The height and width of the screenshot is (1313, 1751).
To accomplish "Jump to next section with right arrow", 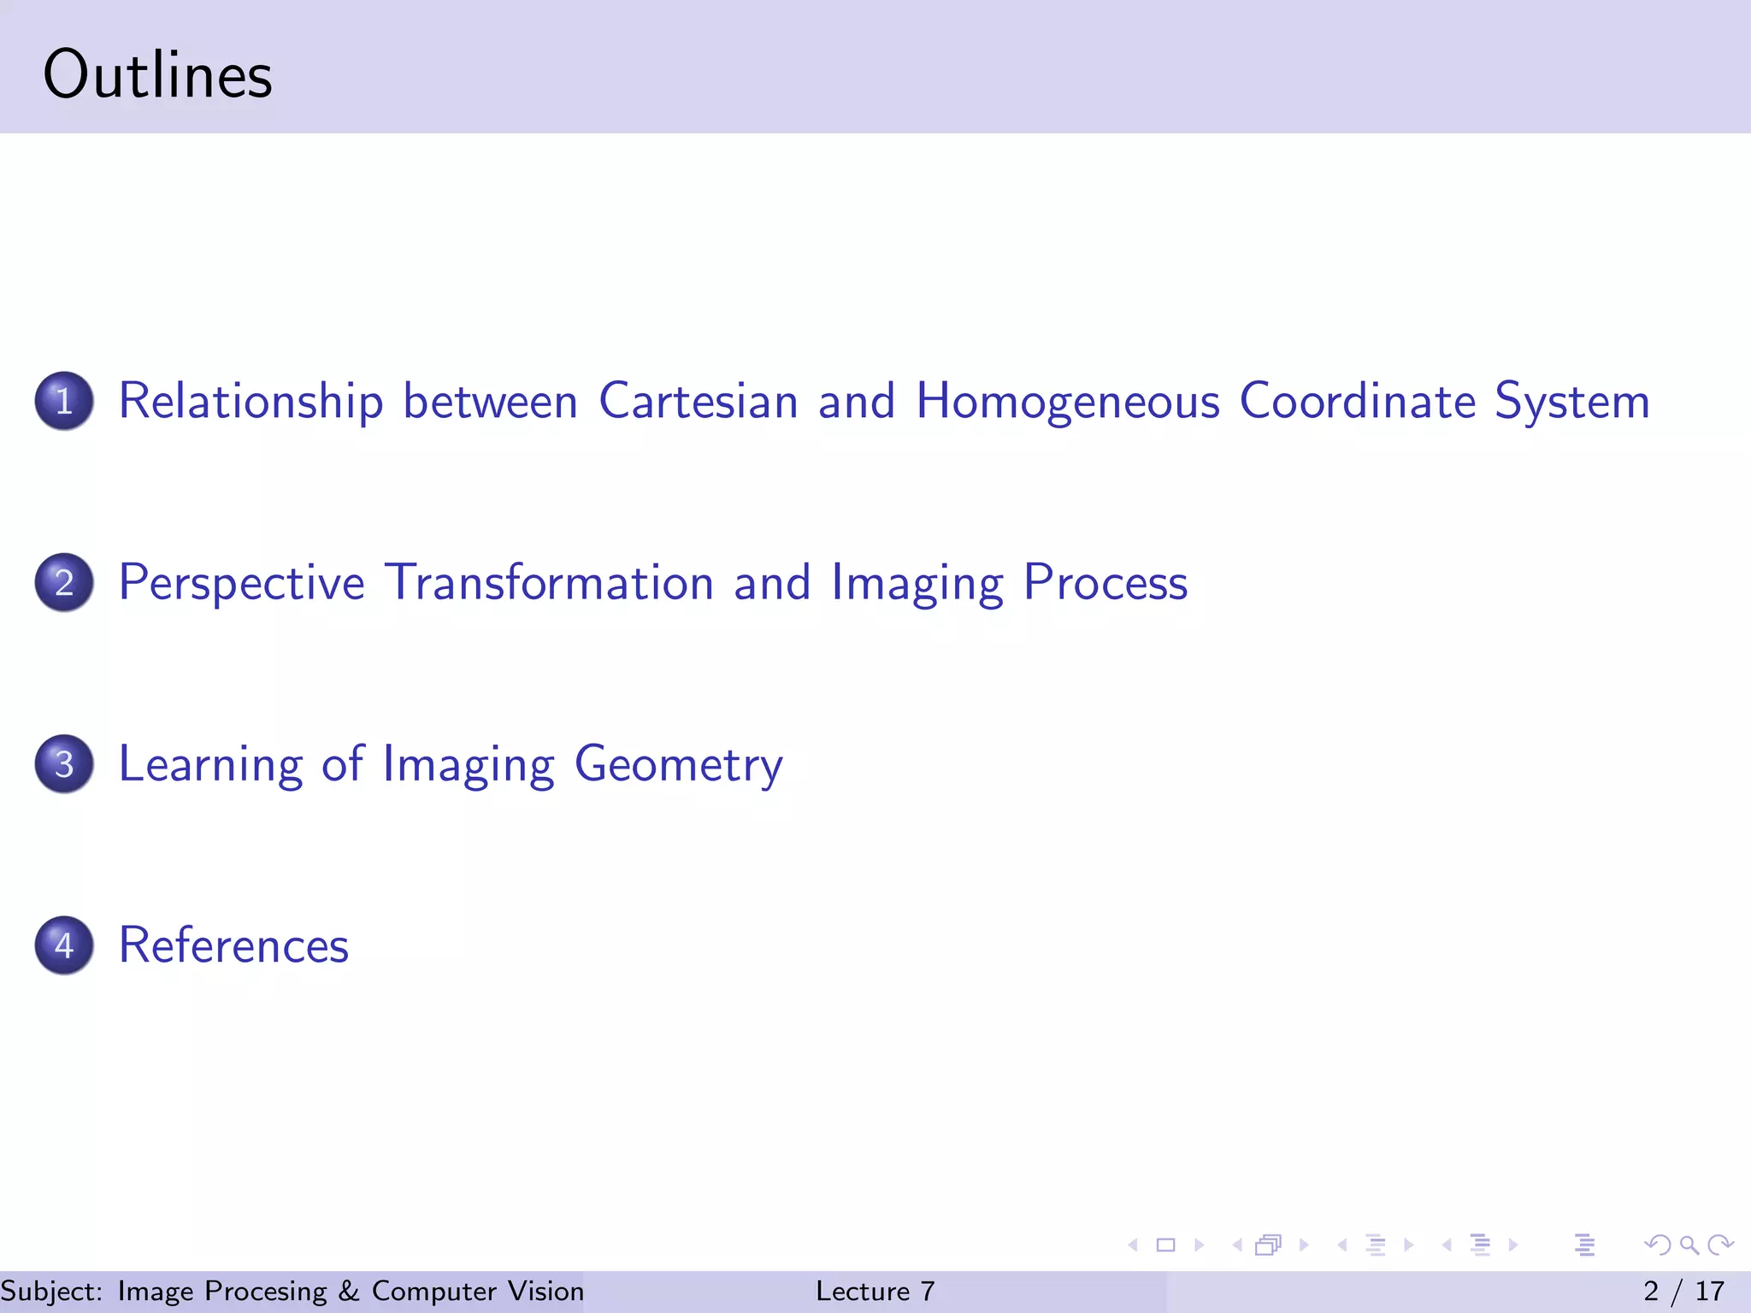I will pos(1513,1245).
